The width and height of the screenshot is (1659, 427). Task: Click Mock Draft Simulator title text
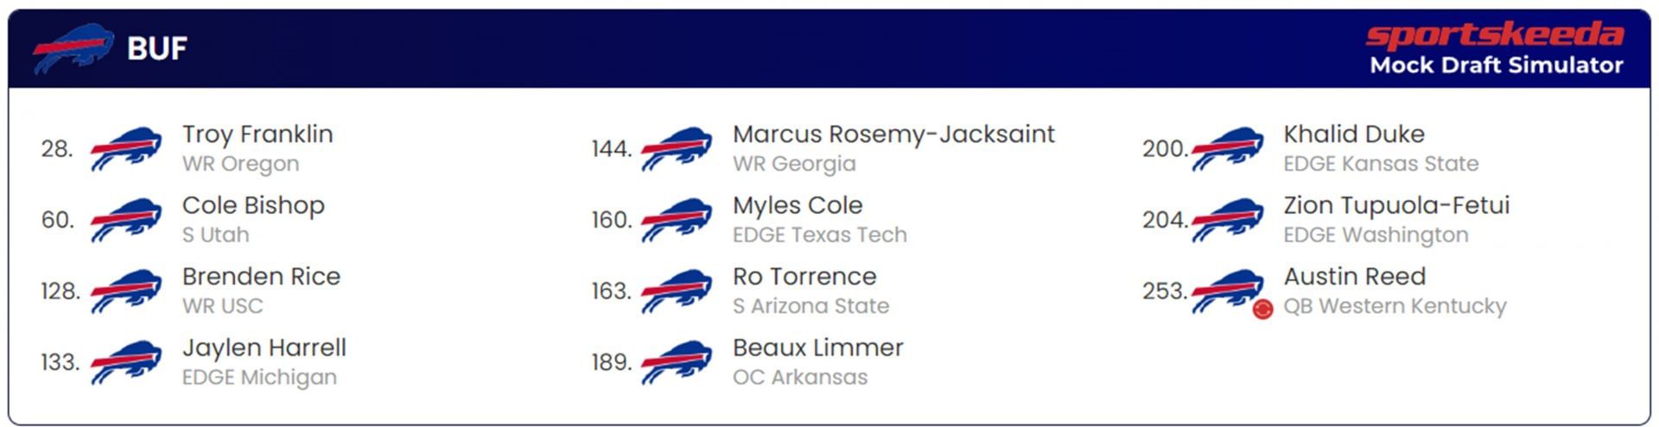click(1496, 66)
